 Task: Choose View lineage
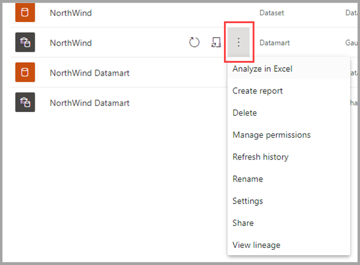point(289,245)
